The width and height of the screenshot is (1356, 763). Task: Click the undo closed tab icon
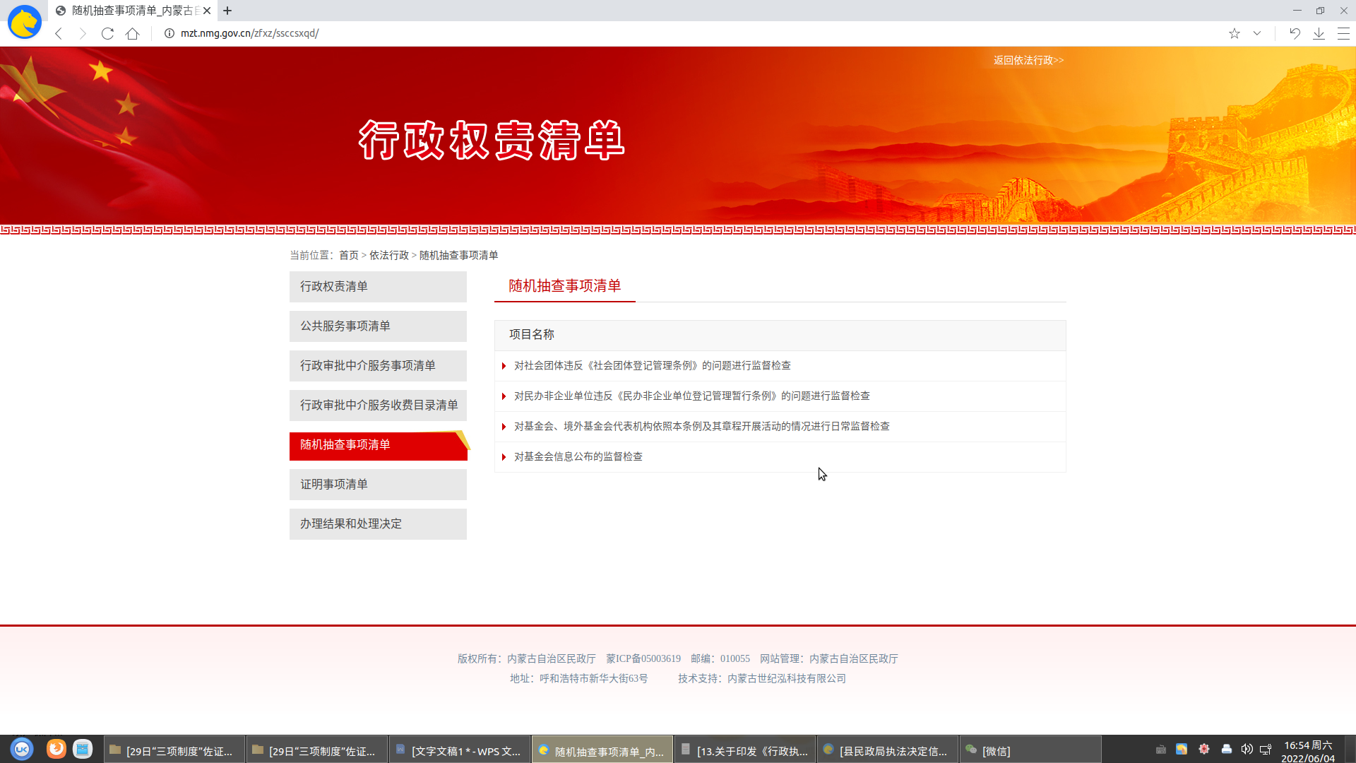pyautogui.click(x=1295, y=33)
